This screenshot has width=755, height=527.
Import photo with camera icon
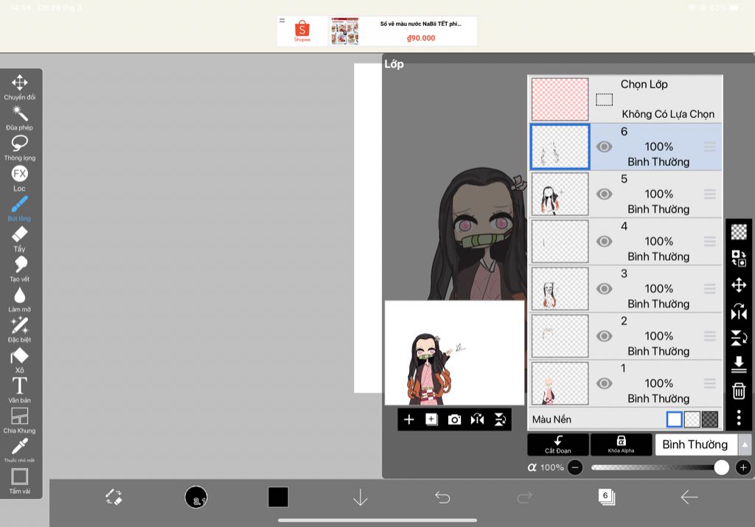pyautogui.click(x=454, y=419)
